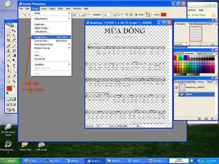Open tool preset picker dropdown arrow
The image size is (219, 164).
tap(29, 15)
